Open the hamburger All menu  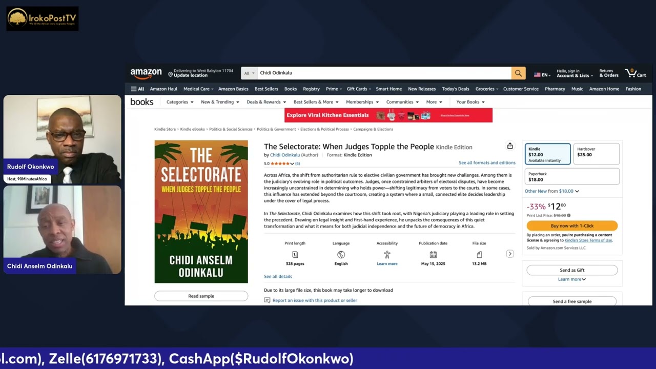137,89
